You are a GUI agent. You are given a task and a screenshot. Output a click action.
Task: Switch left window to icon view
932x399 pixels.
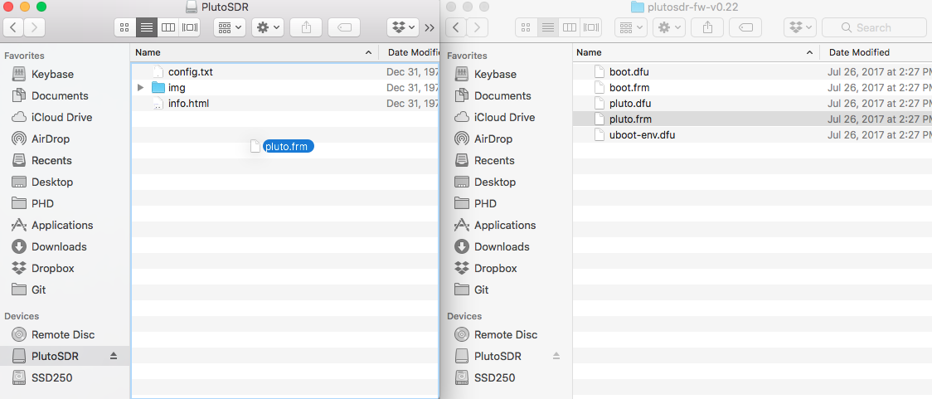125,27
